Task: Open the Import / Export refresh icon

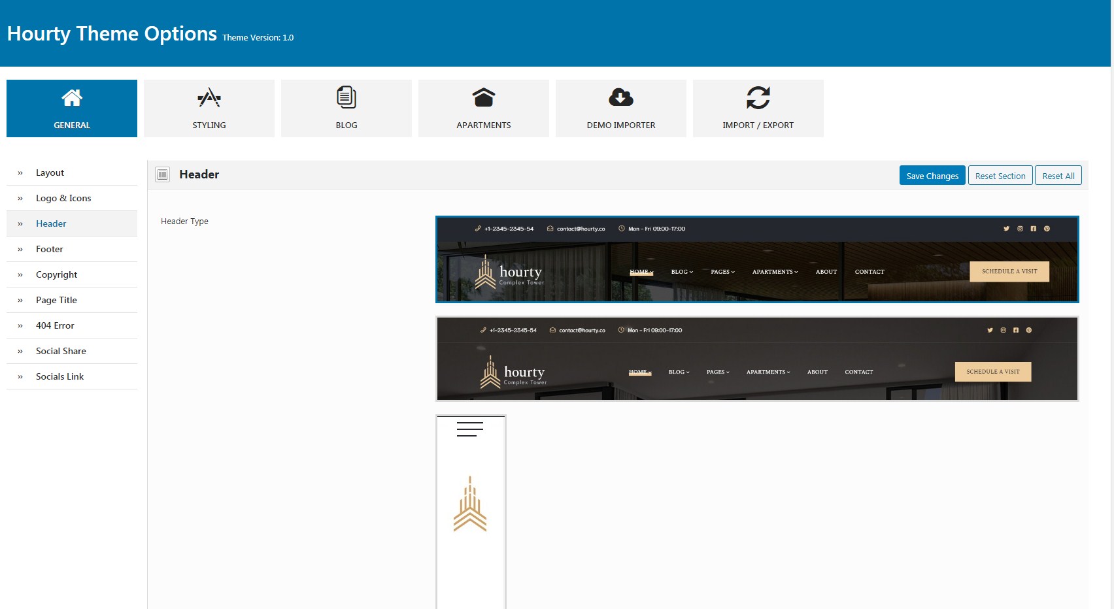Action: click(758, 97)
